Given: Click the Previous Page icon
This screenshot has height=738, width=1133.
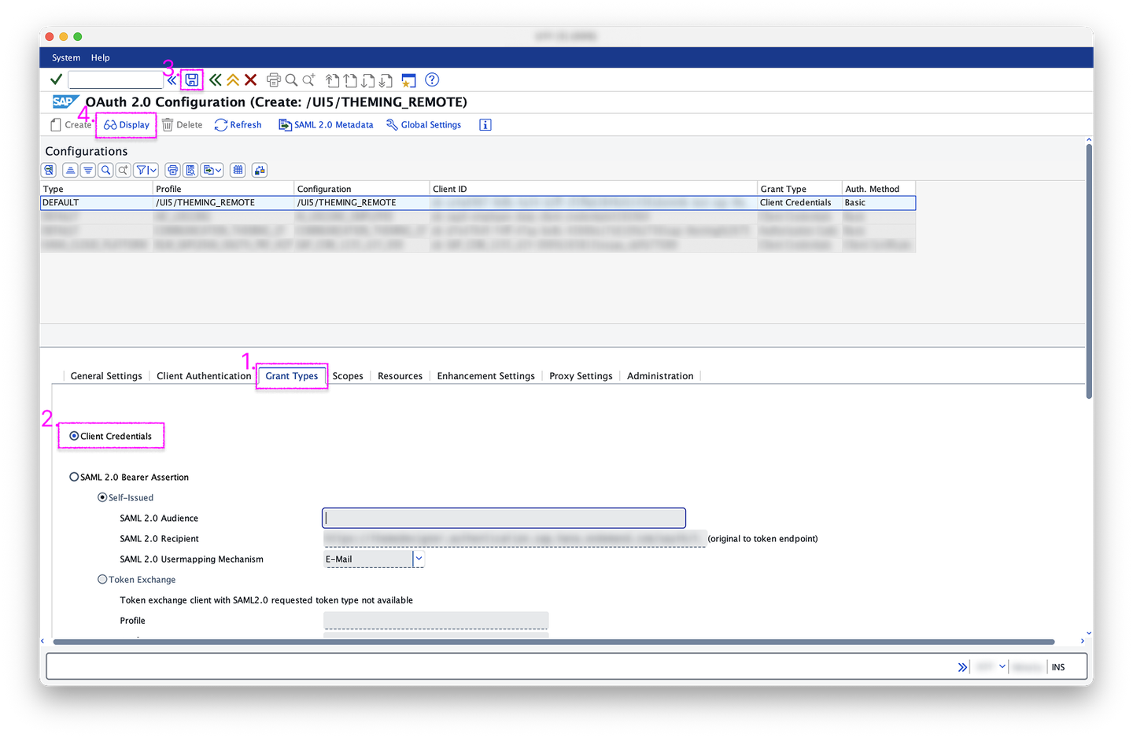Looking at the screenshot, I should pyautogui.click(x=350, y=80).
